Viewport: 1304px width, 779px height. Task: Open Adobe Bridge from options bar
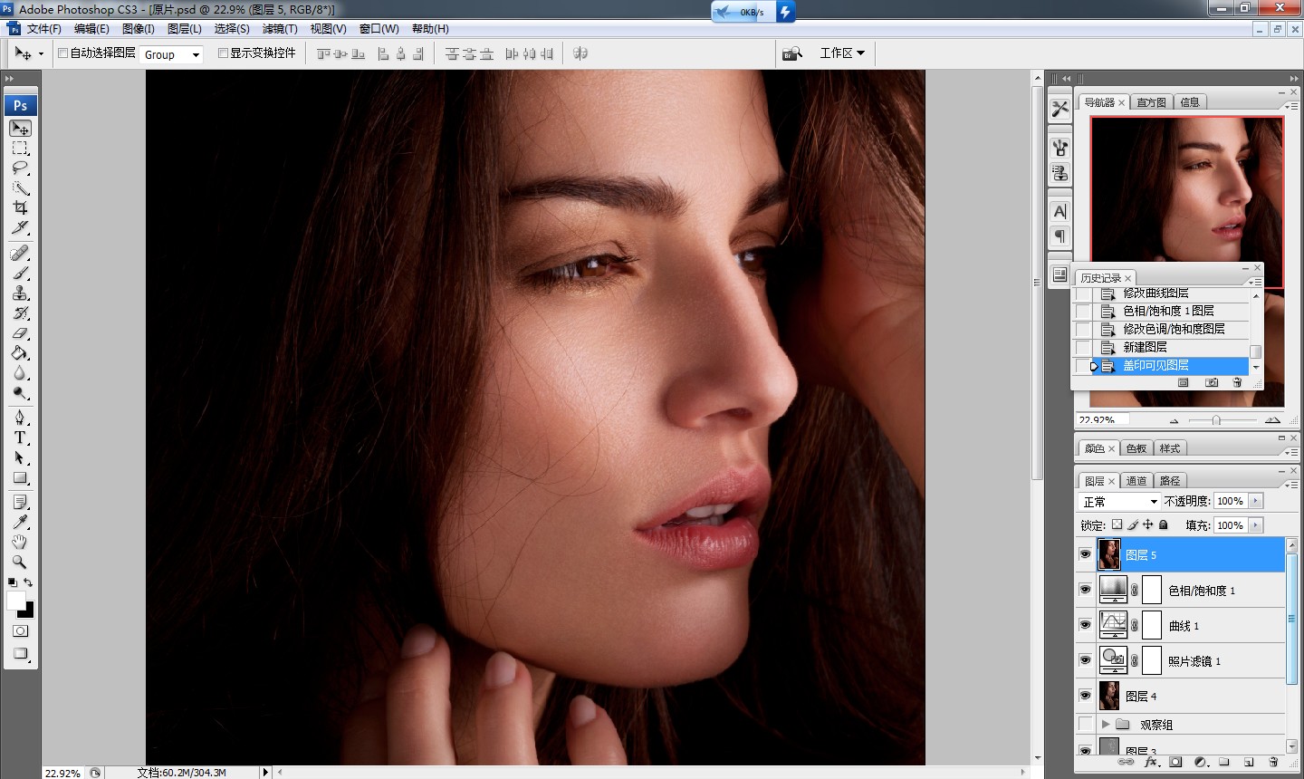point(792,53)
